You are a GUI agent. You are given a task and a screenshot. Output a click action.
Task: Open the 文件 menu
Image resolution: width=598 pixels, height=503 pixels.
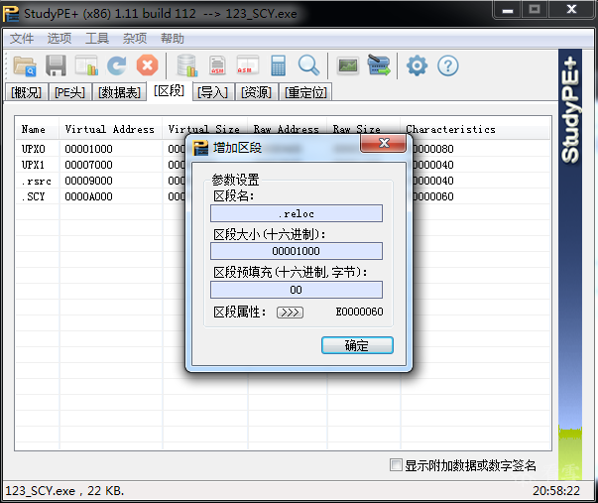pyautogui.click(x=22, y=38)
